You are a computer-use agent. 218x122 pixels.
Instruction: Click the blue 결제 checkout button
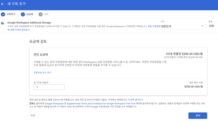coord(198,116)
